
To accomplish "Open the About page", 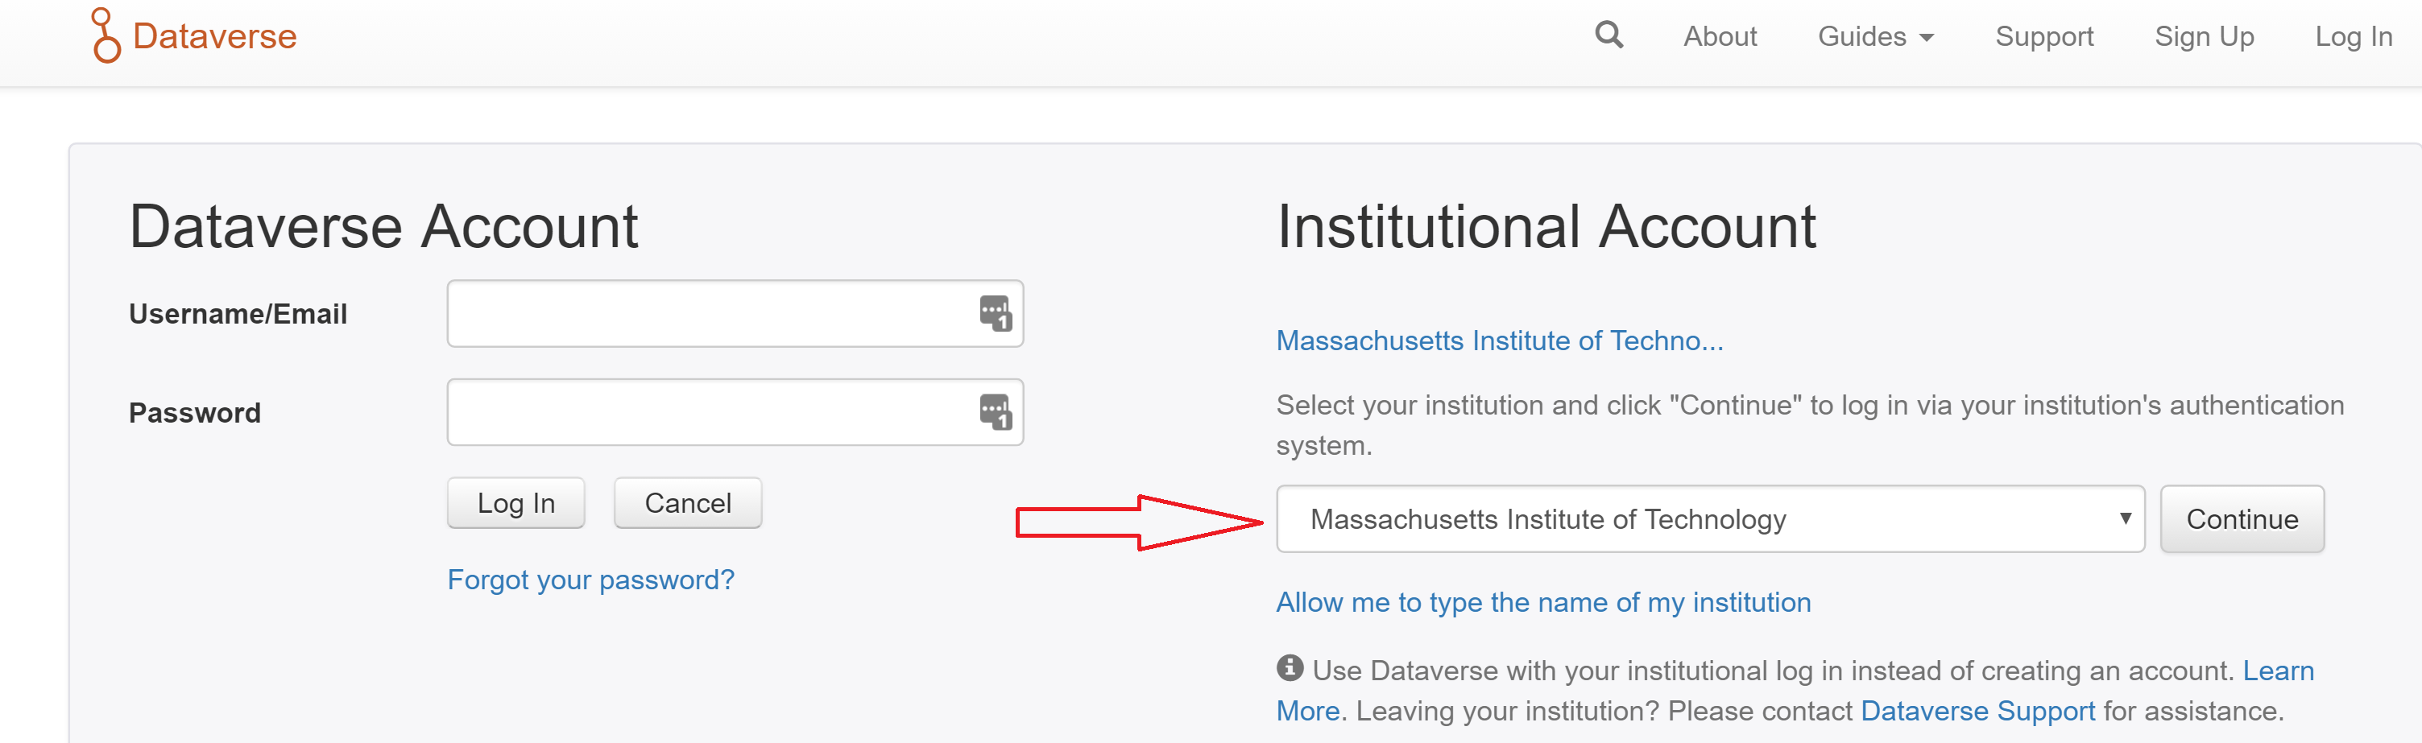I will [x=1720, y=37].
